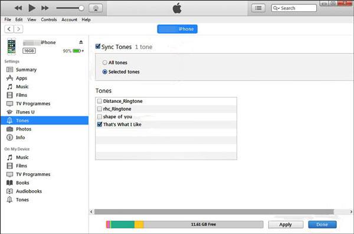The width and height of the screenshot is (354, 234).
Task: Click the green storage usage segment
Action: (123, 225)
